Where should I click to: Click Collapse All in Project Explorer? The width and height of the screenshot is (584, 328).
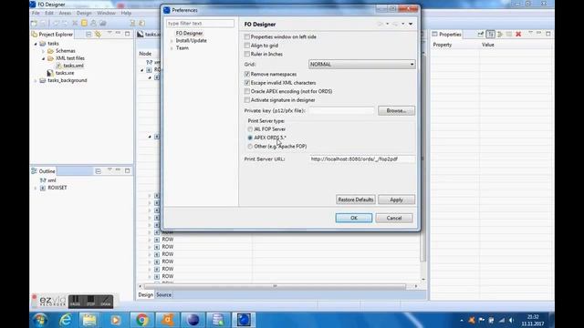[89, 35]
